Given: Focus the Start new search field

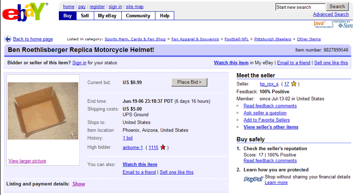Looking at the screenshot, I should click(x=300, y=7).
